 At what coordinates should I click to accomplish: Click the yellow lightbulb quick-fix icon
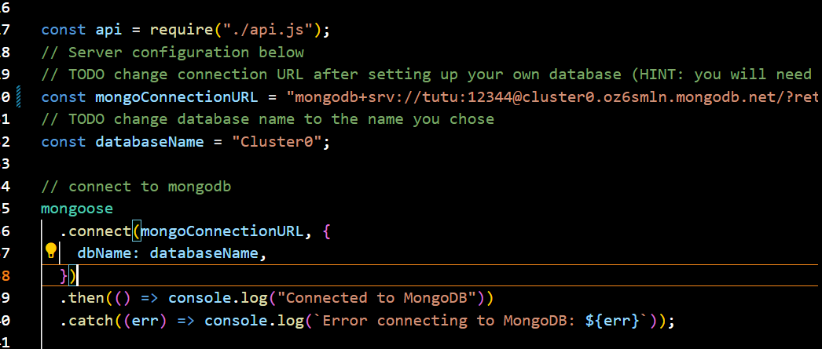(x=51, y=251)
